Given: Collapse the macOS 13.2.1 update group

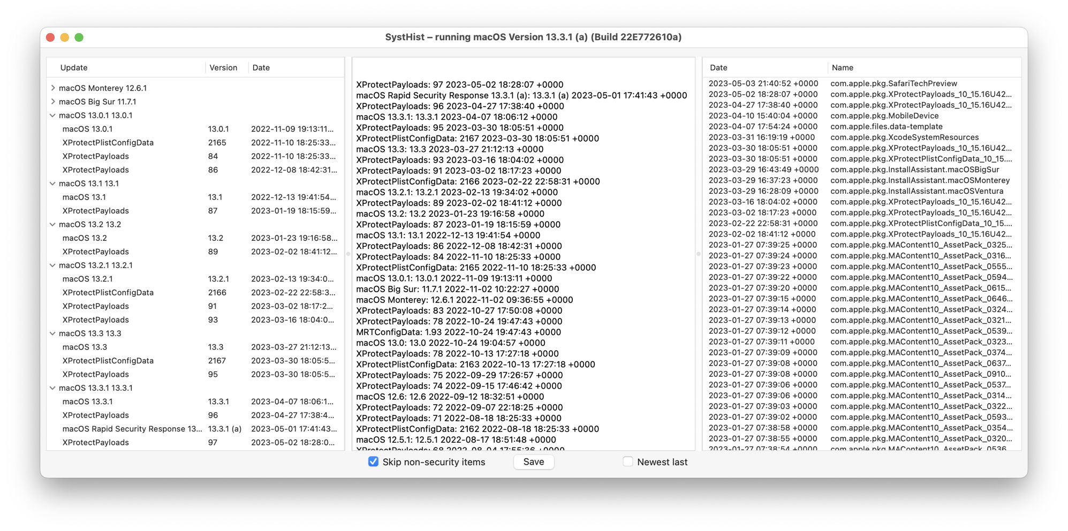Looking at the screenshot, I should click(52, 265).
